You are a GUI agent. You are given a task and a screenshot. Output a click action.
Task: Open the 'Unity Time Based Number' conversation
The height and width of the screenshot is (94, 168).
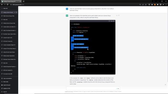[x=9, y=30]
